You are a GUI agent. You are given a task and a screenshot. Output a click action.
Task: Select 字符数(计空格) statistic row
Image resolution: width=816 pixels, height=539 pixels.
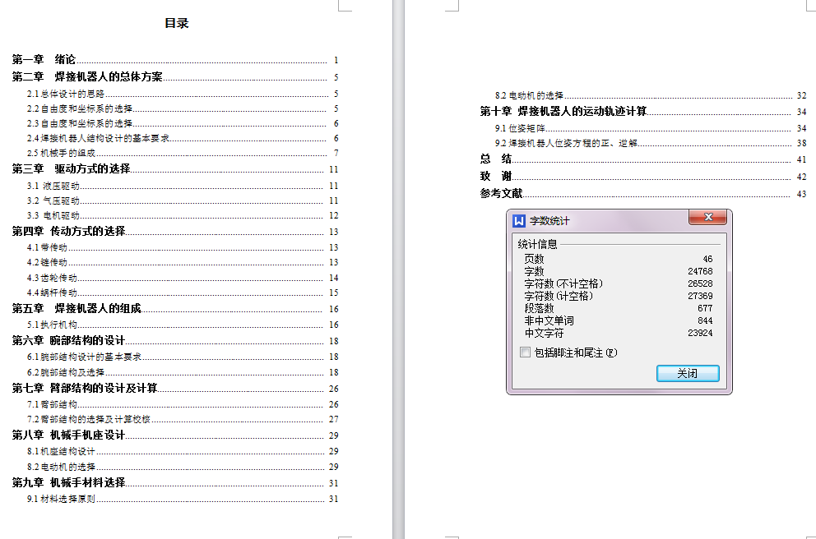pos(619,296)
